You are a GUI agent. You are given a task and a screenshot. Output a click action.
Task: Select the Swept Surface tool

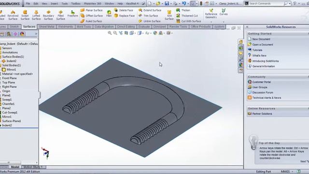[25, 15]
